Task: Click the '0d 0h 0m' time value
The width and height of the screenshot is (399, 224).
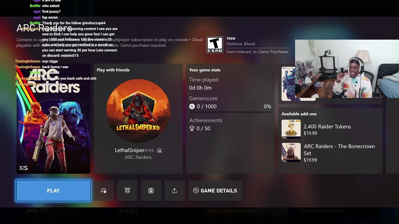Action: click(x=200, y=88)
